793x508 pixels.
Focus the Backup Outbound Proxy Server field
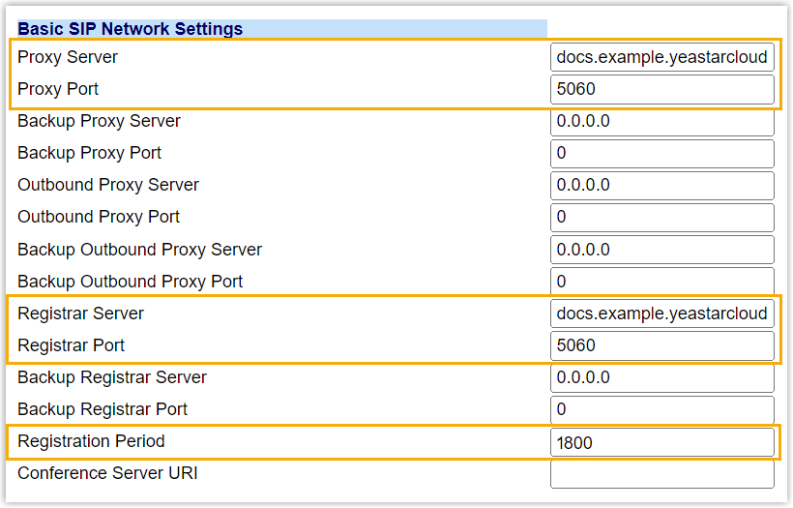662,250
